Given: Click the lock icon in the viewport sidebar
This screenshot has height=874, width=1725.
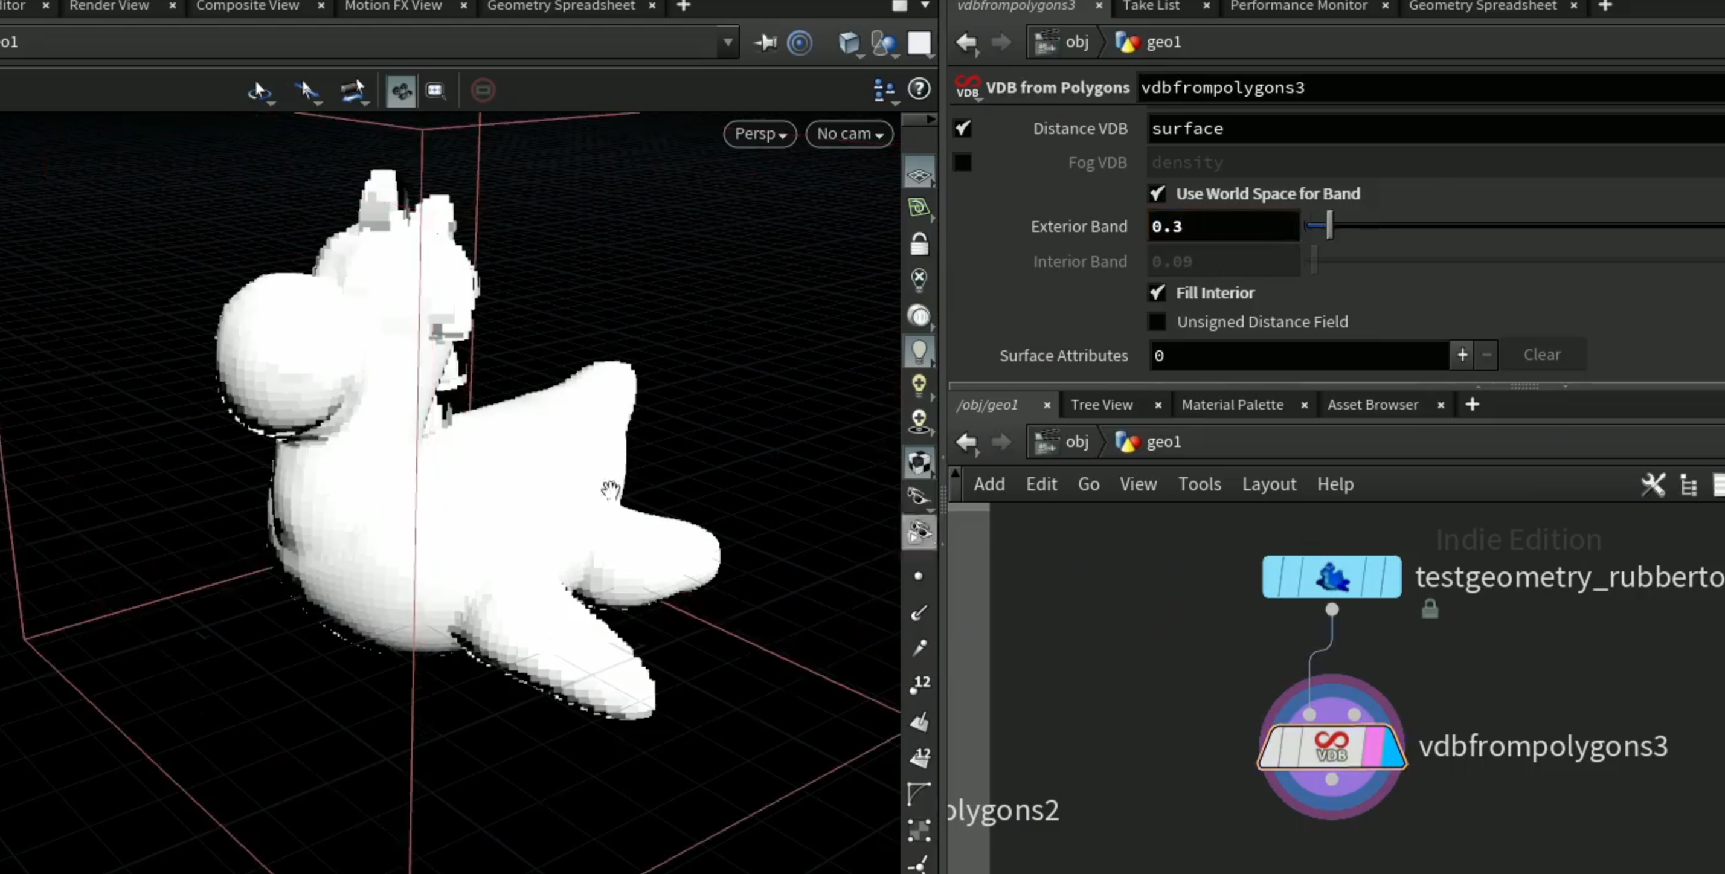Looking at the screenshot, I should 919,244.
